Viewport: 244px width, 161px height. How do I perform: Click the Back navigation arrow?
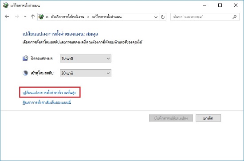click(7, 16)
